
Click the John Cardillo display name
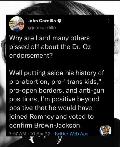click(x=42, y=21)
